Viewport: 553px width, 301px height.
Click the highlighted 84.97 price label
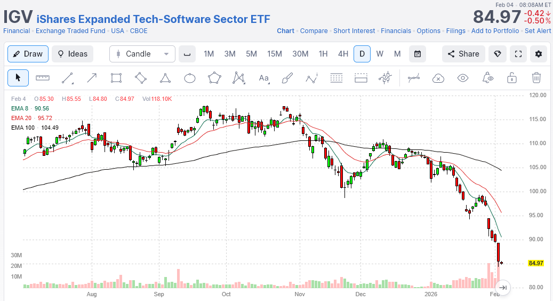point(536,263)
